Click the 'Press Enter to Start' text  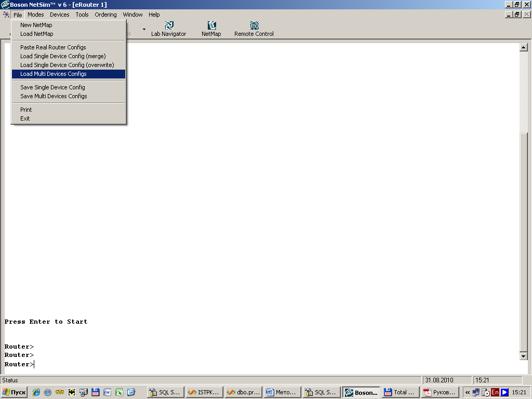(x=46, y=322)
